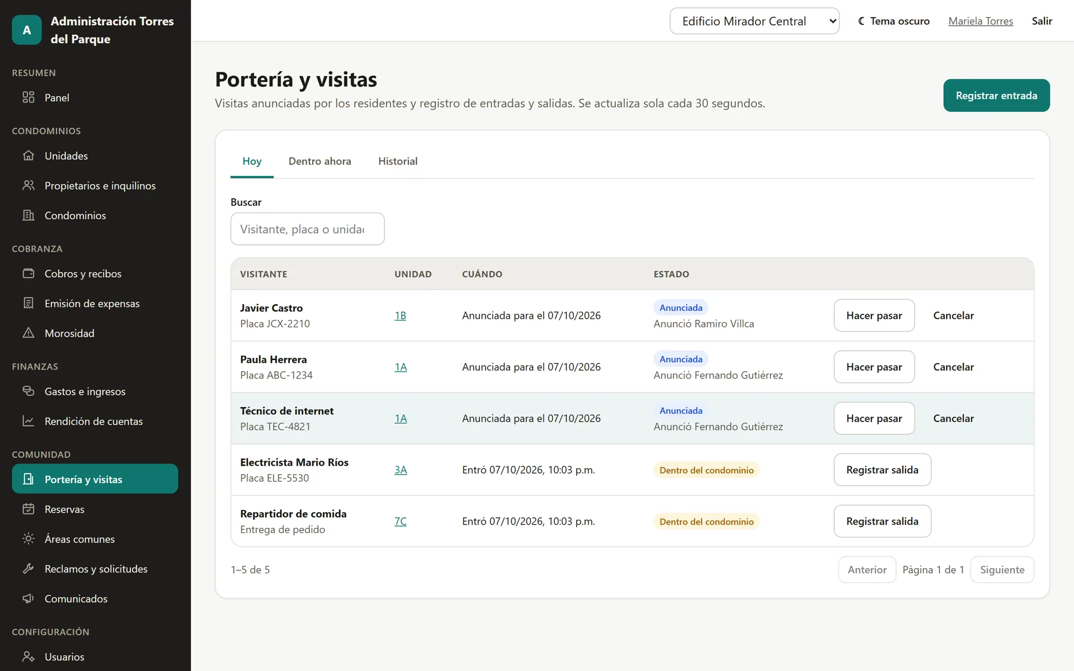Click Hacer pasar for Paula Herrera
The height and width of the screenshot is (671, 1074).
(874, 367)
